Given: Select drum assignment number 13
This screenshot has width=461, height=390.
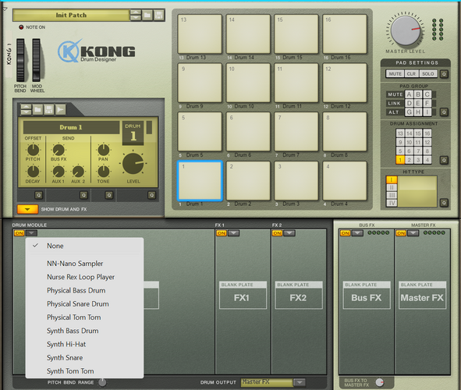Looking at the screenshot, I should click(400, 133).
